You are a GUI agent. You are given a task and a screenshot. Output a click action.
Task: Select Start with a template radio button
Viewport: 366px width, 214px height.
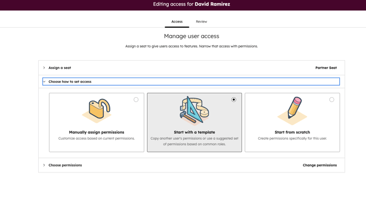pos(234,100)
